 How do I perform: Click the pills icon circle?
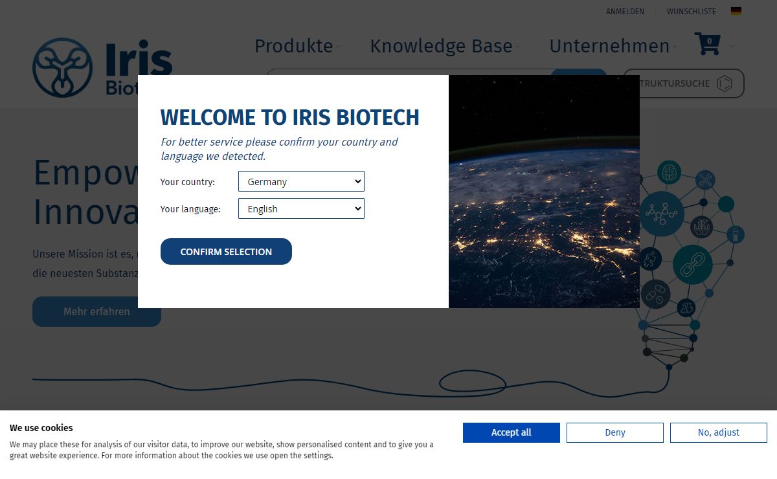pyautogui.click(x=655, y=294)
